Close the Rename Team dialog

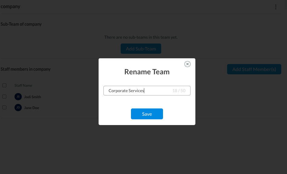click(x=188, y=64)
